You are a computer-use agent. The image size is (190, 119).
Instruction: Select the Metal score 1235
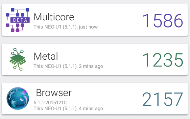(163, 60)
